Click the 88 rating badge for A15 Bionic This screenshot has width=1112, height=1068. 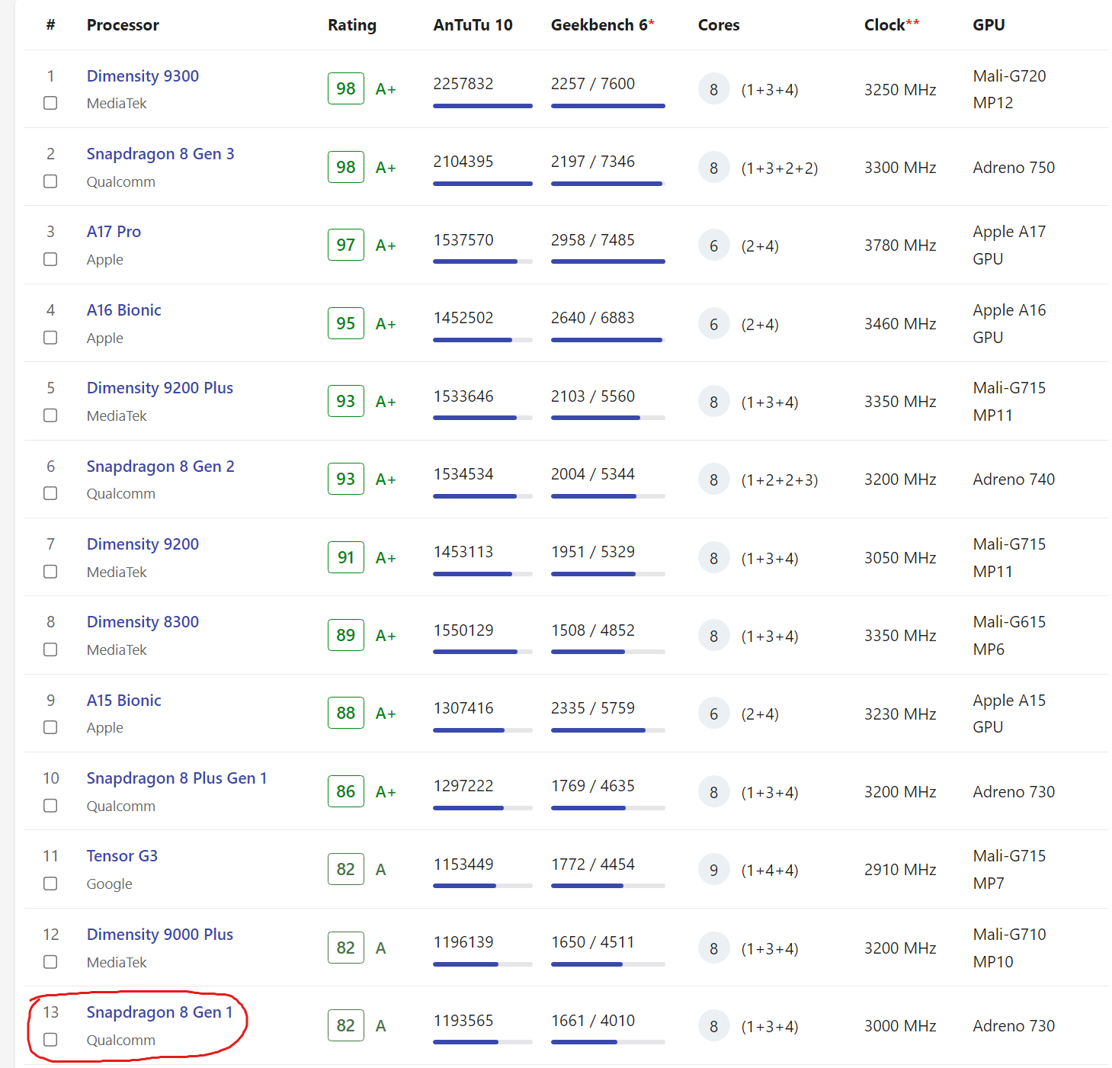[x=346, y=714]
